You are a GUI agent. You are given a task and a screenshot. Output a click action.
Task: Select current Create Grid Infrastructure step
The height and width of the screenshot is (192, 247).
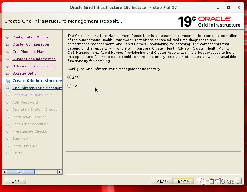[37, 81]
